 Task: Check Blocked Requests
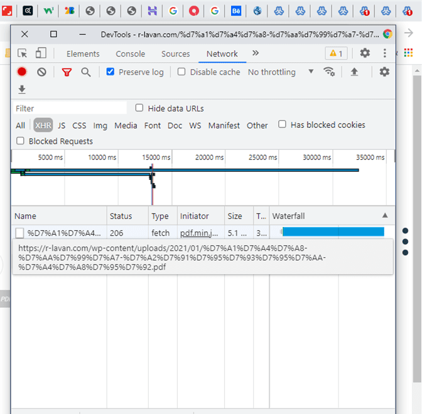pos(20,141)
